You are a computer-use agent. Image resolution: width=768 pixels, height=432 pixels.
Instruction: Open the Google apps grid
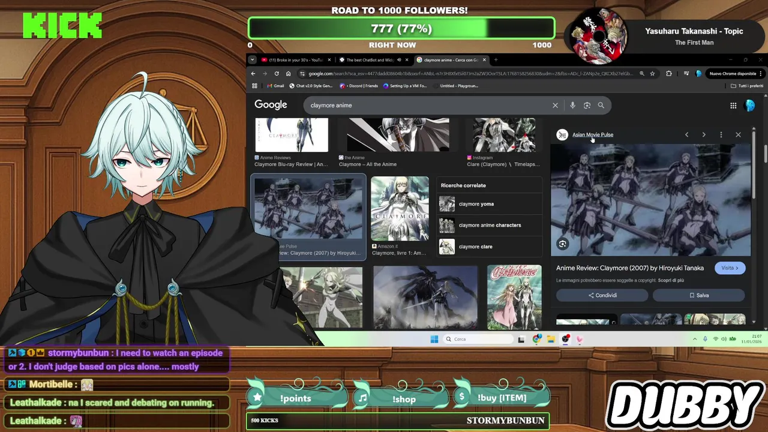click(733, 106)
